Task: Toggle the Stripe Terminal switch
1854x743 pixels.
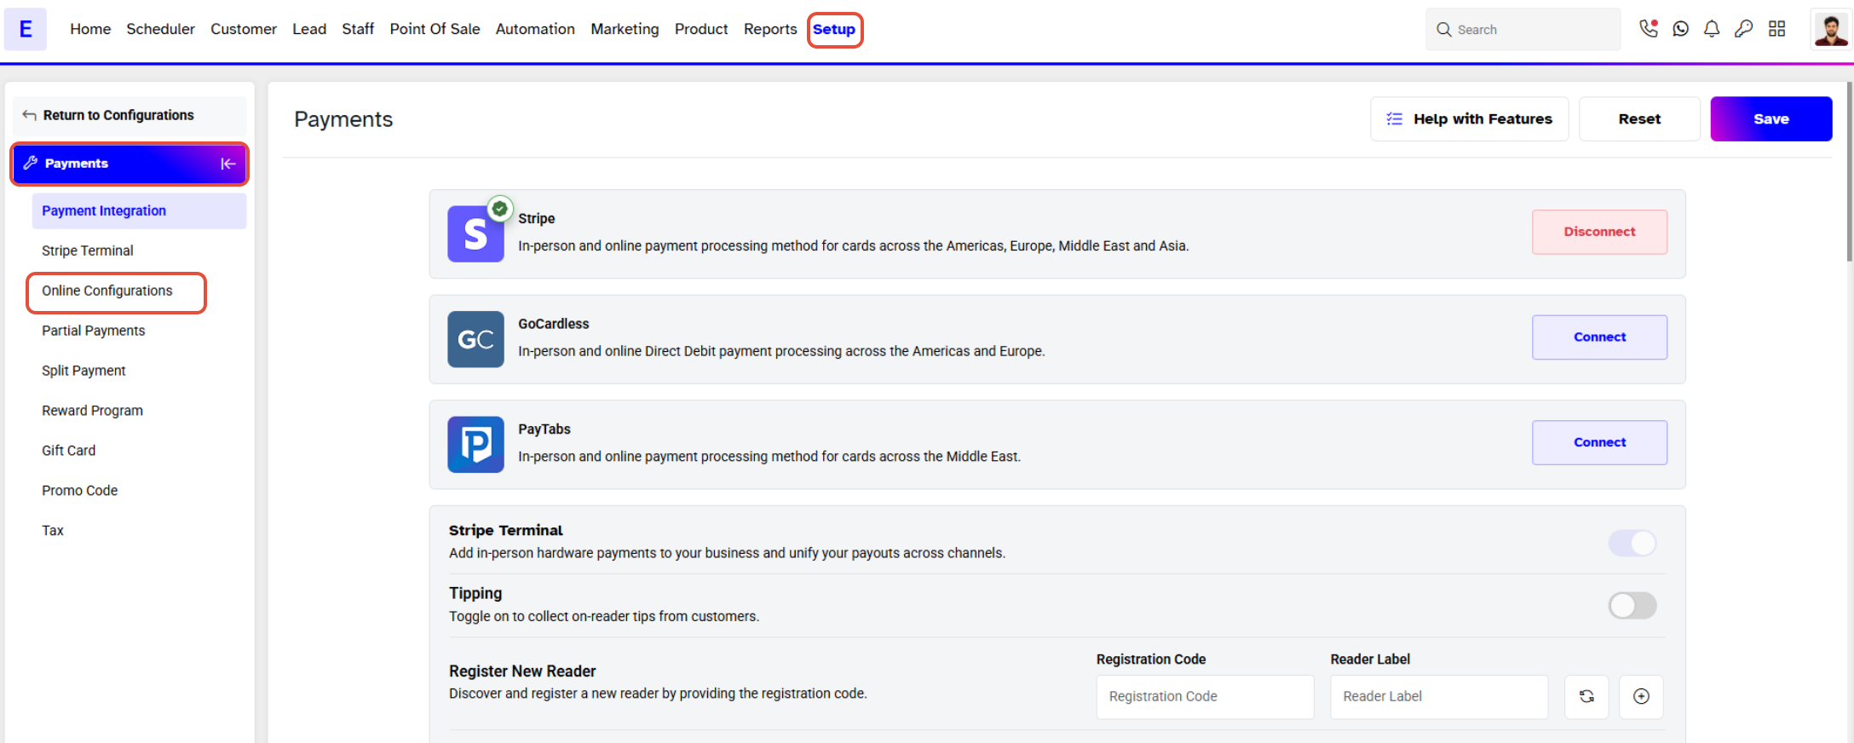Action: [1632, 543]
